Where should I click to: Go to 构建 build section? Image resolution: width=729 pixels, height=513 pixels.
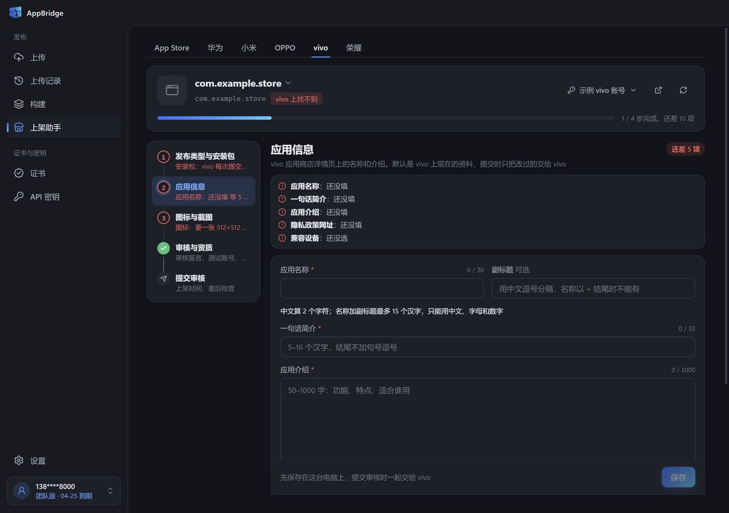64,104
